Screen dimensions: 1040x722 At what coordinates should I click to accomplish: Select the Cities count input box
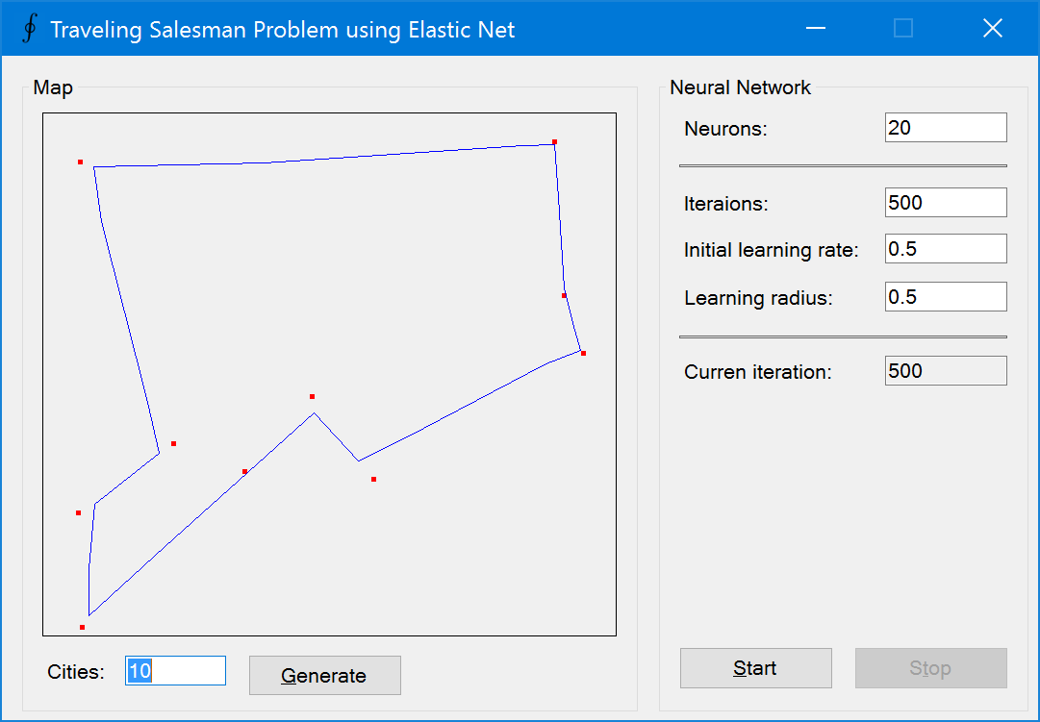(x=175, y=670)
